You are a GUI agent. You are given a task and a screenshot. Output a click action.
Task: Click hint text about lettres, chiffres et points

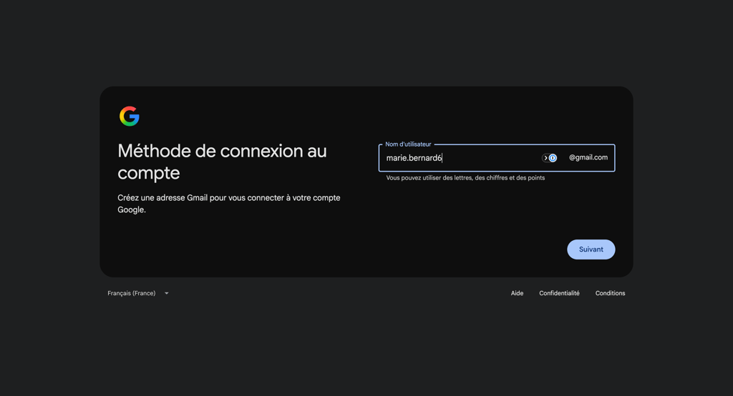pyautogui.click(x=465, y=178)
